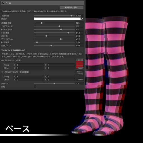
Task: Adjust the RGBシフト px slider handle
Action: click(61, 29)
